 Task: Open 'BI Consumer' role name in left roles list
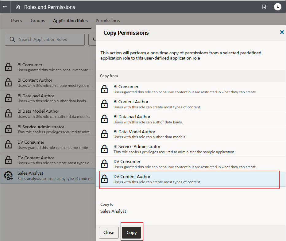coord(30,65)
